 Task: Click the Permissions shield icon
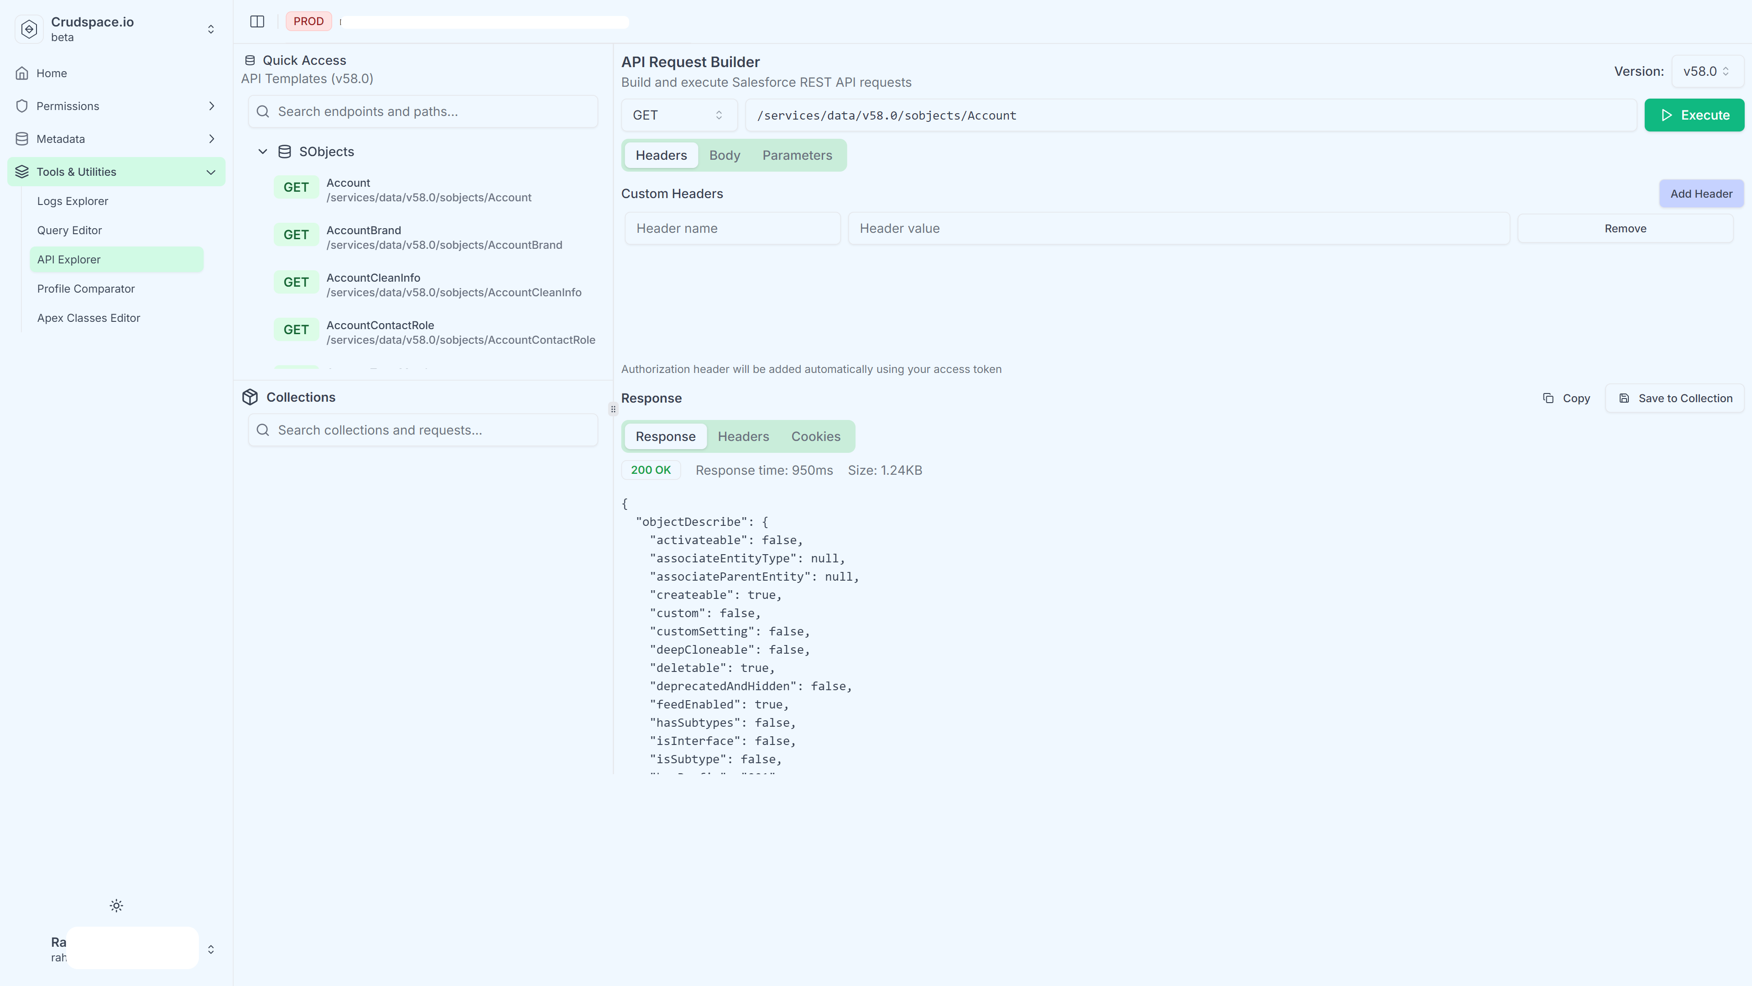pos(22,105)
